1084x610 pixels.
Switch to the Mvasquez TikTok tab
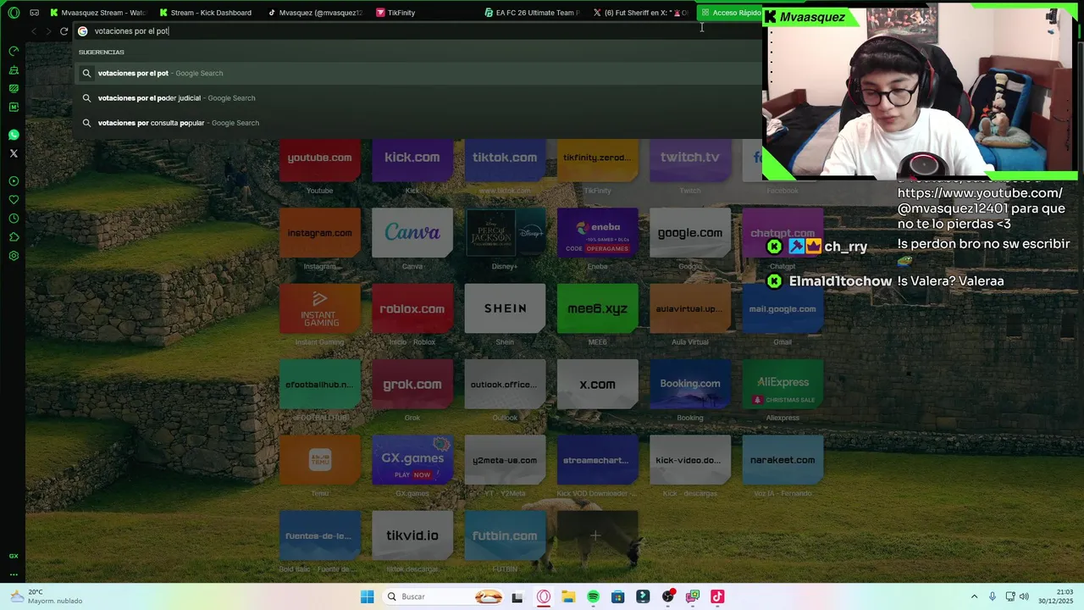click(x=316, y=13)
